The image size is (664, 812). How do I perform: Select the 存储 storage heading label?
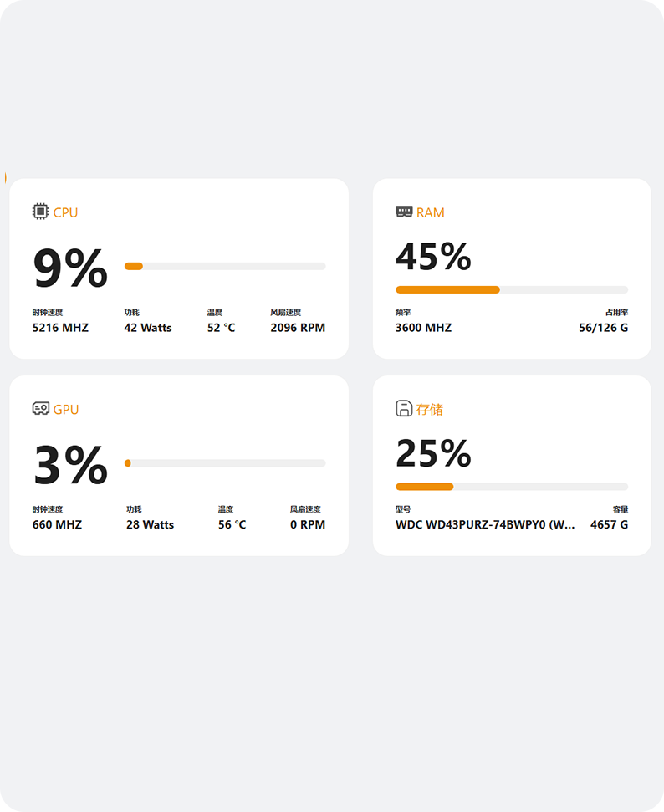[x=429, y=409]
